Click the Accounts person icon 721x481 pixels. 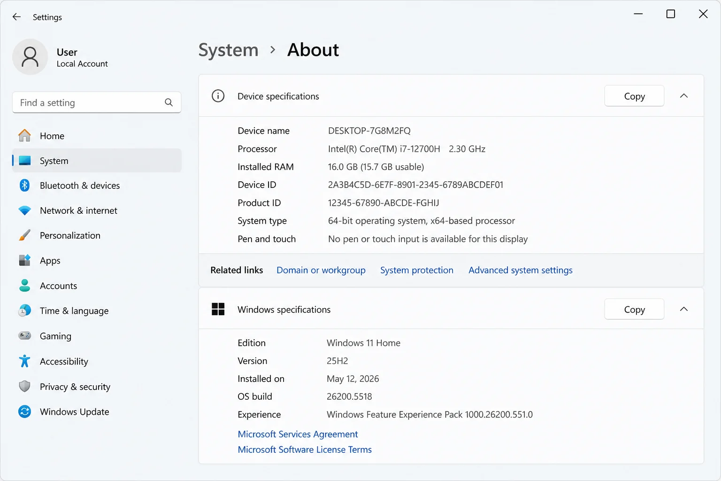(24, 286)
